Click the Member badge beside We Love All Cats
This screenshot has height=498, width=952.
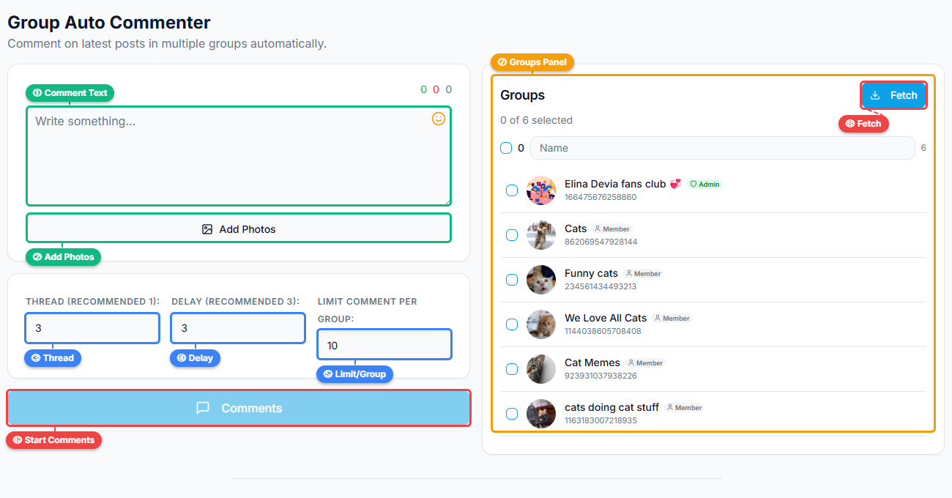click(672, 319)
